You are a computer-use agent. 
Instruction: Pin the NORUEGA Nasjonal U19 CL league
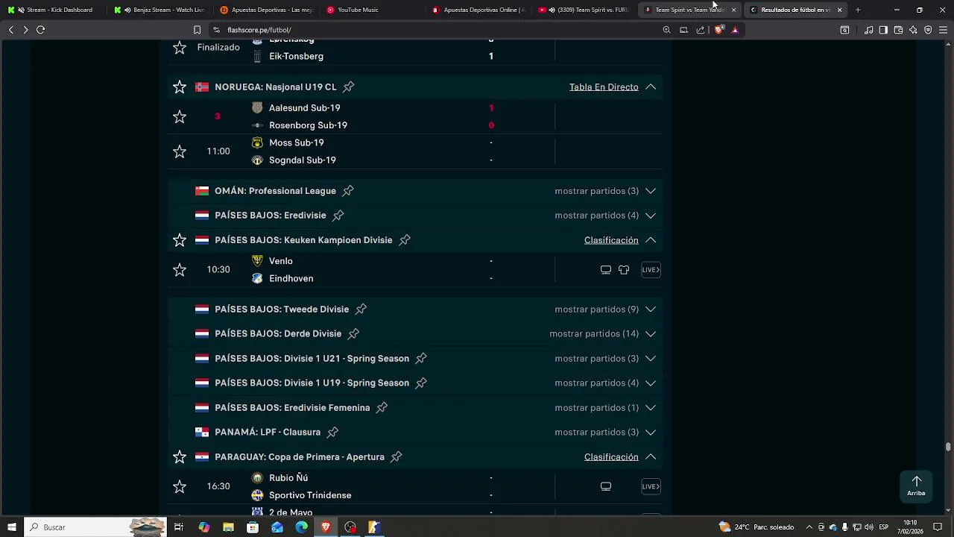point(348,87)
